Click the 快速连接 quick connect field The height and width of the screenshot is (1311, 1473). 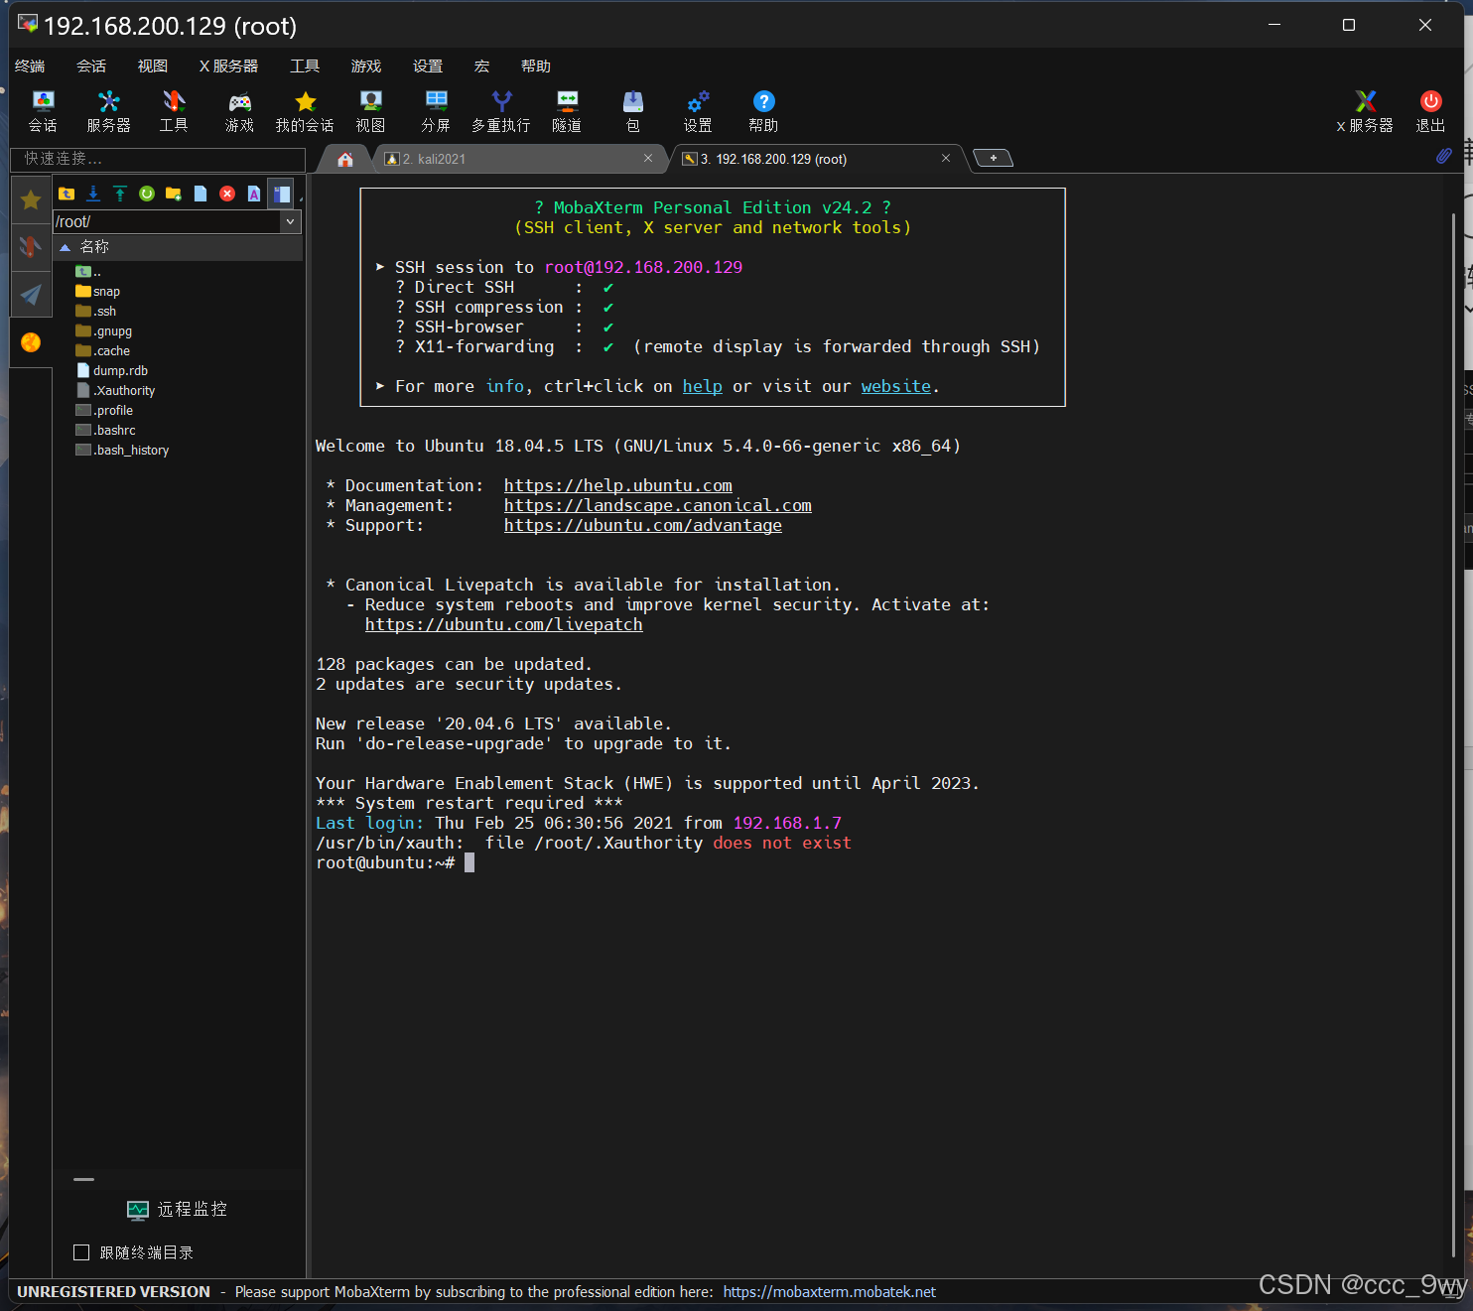(158, 159)
